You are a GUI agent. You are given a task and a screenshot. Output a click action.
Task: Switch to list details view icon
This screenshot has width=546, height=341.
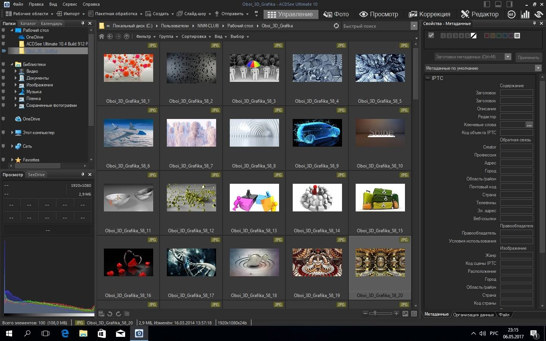point(414,314)
